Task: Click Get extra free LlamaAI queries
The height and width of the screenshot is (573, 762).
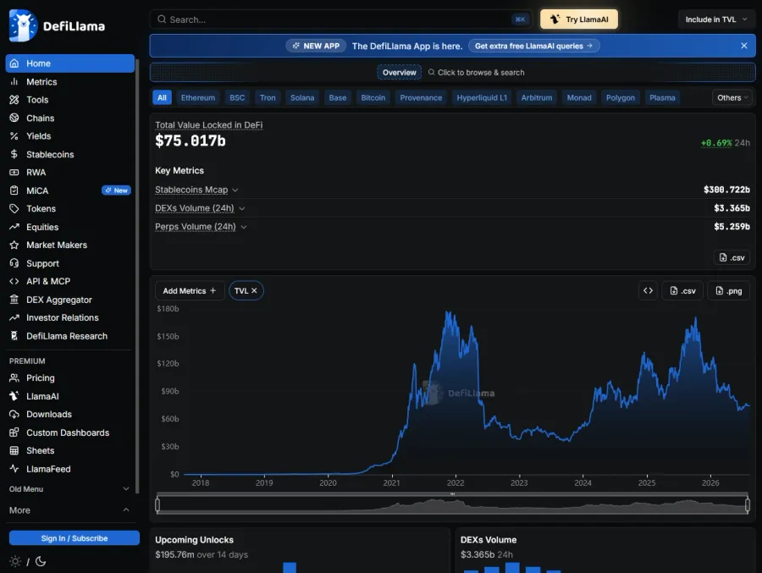Action: point(533,46)
